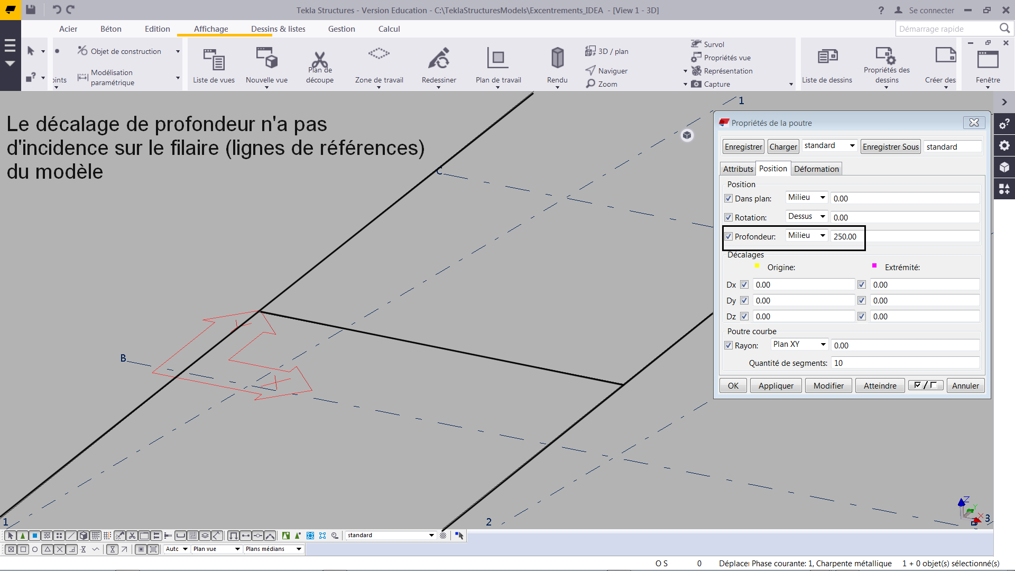
Task: Click the Undo arrow icon
Action: 57,10
